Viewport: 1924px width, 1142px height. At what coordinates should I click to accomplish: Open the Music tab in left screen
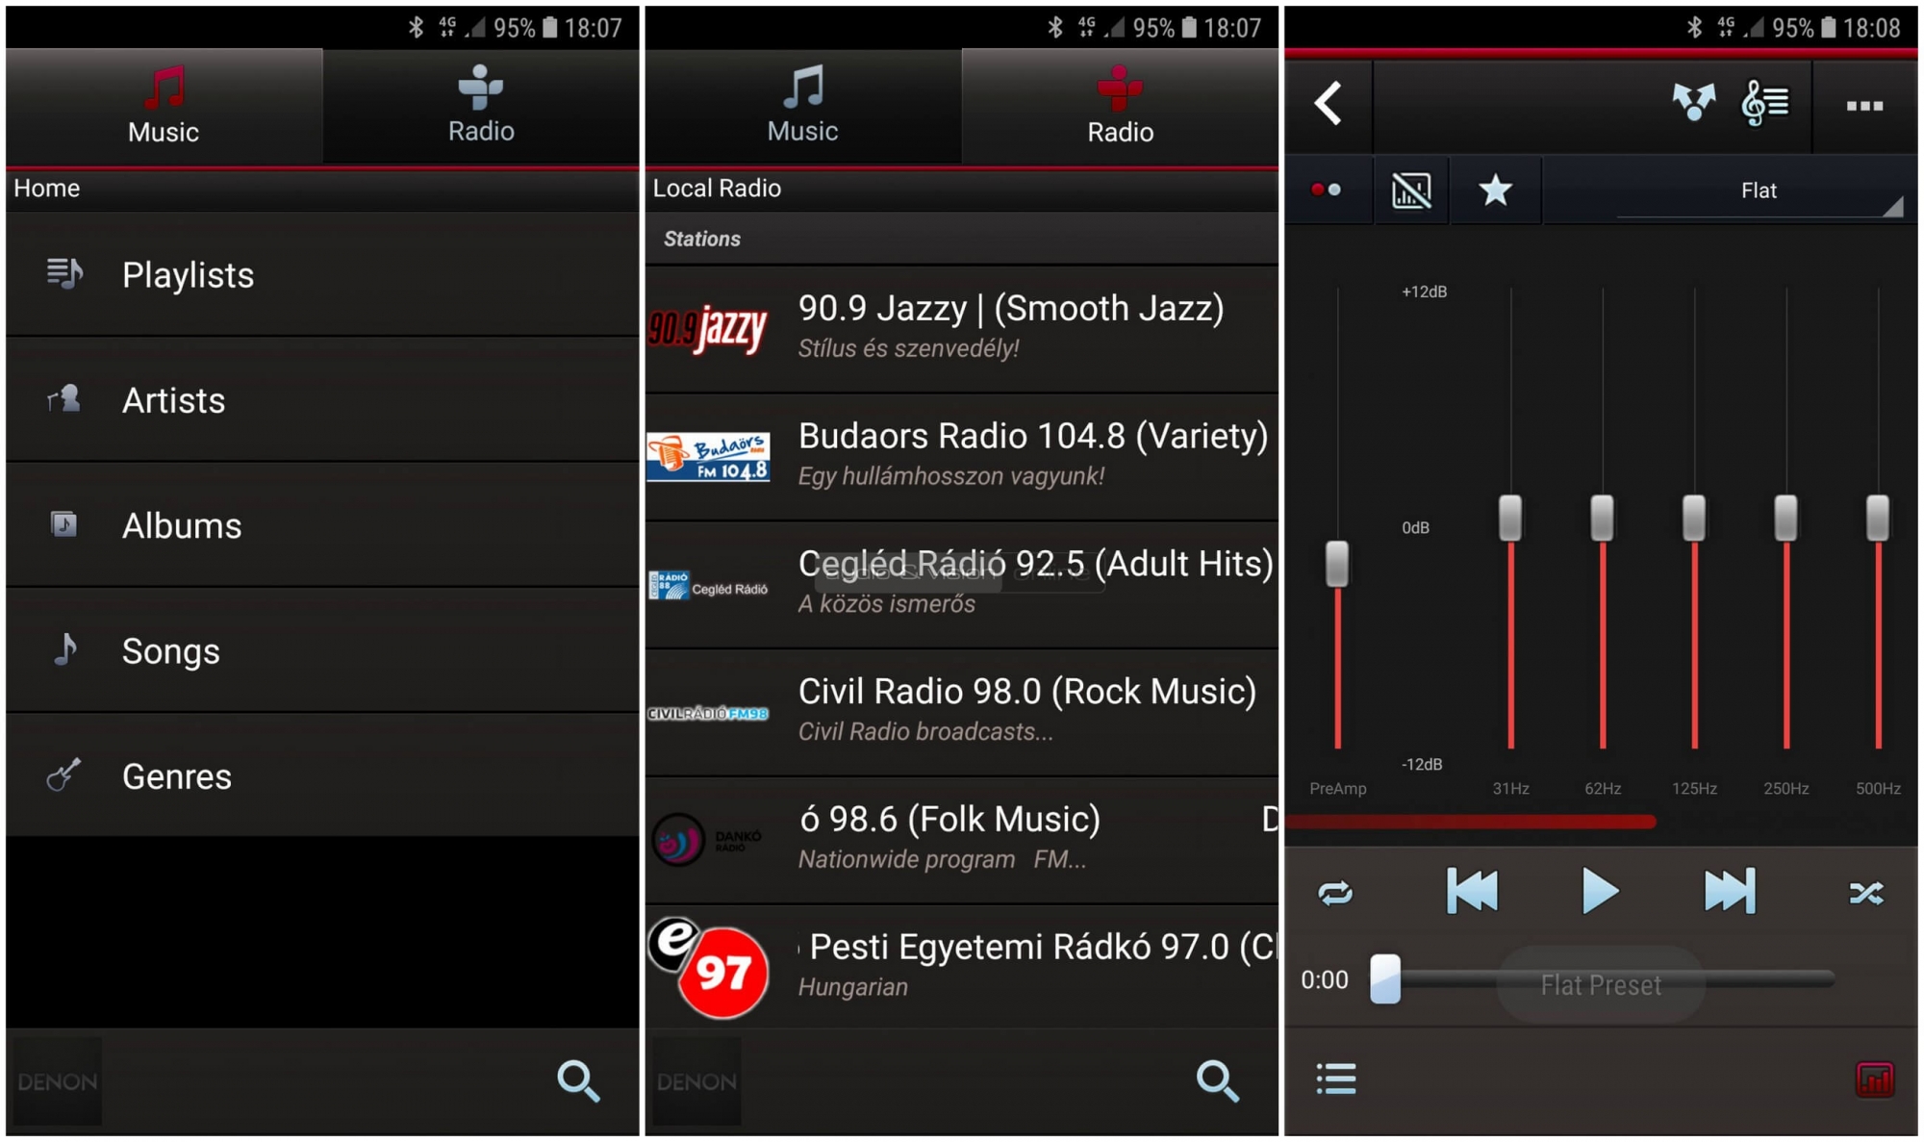click(164, 106)
